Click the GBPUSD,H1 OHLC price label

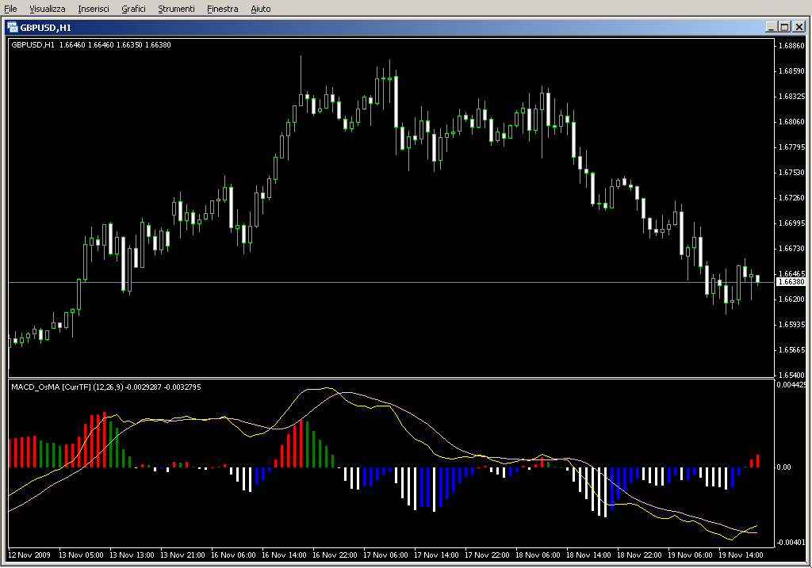(91, 45)
